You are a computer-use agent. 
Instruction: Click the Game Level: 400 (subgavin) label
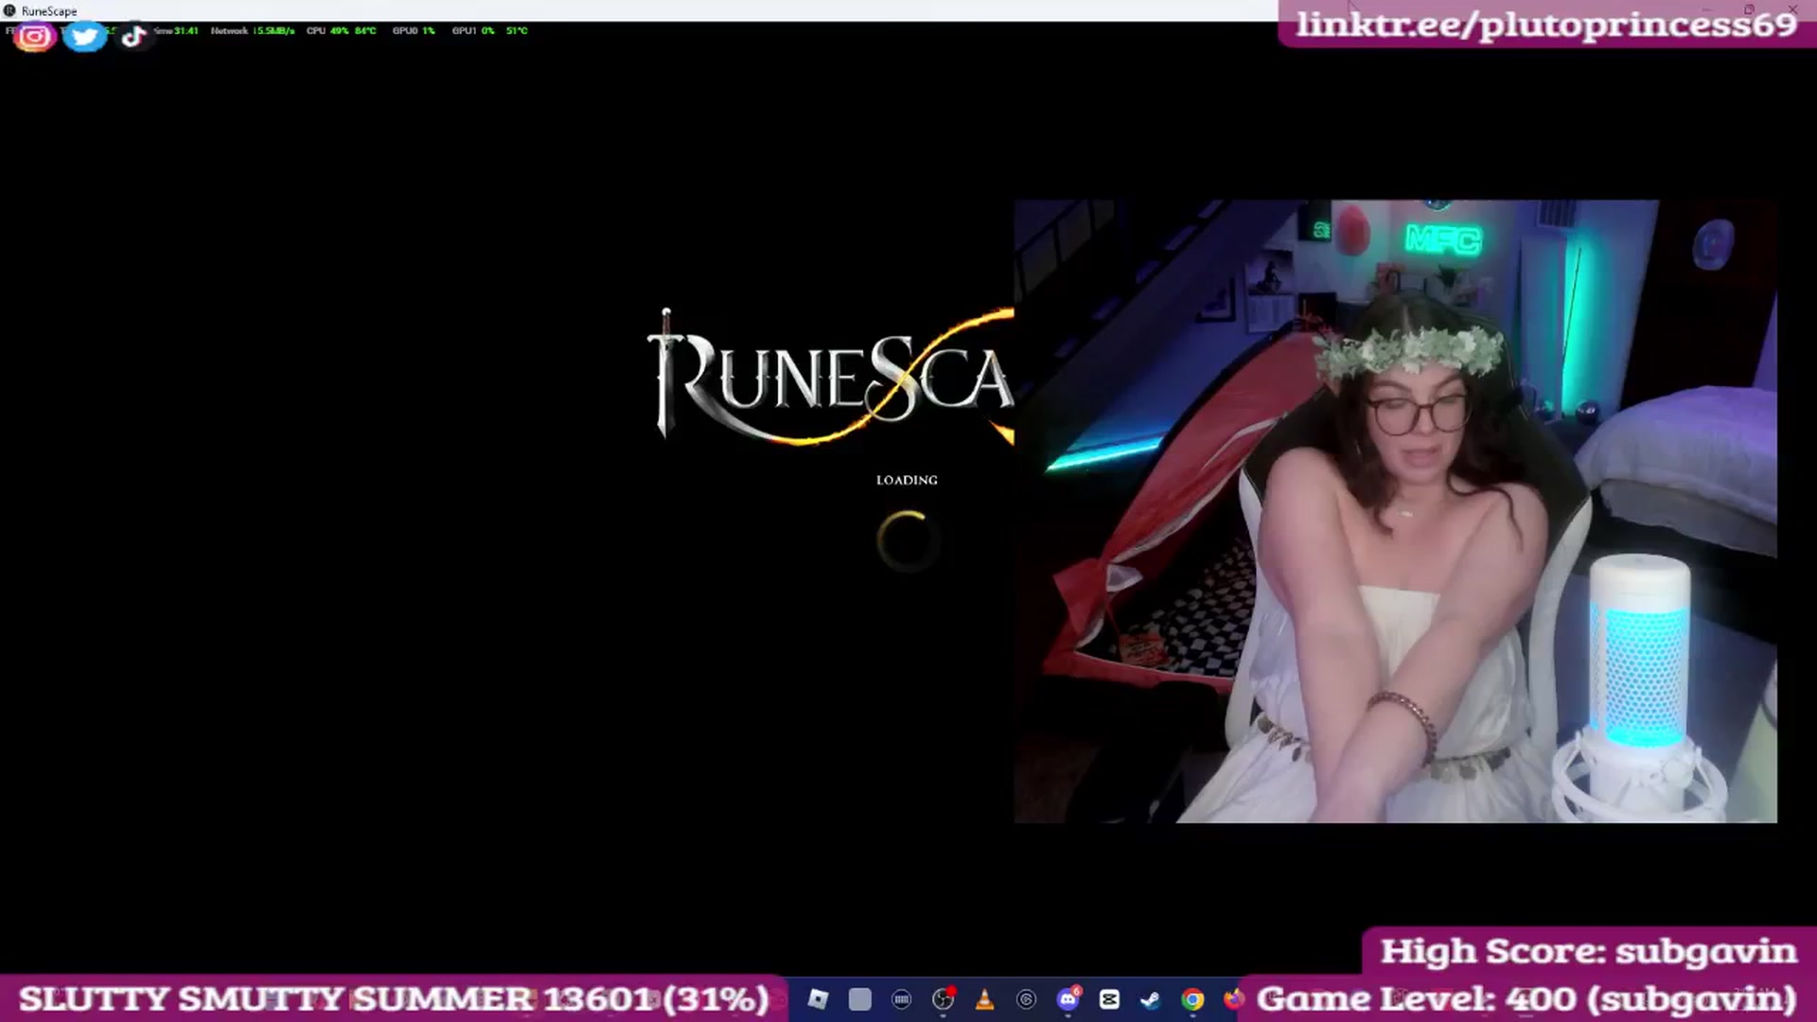tap(1526, 999)
